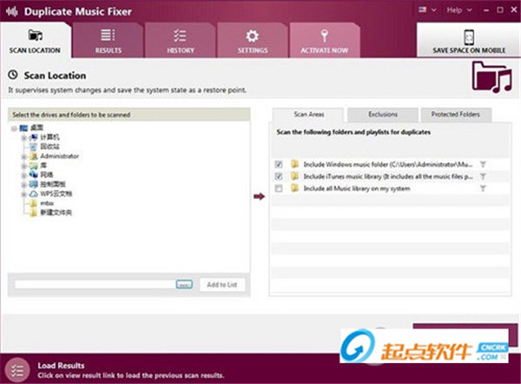Select 新建文件夹 folder in tree

coord(56,213)
